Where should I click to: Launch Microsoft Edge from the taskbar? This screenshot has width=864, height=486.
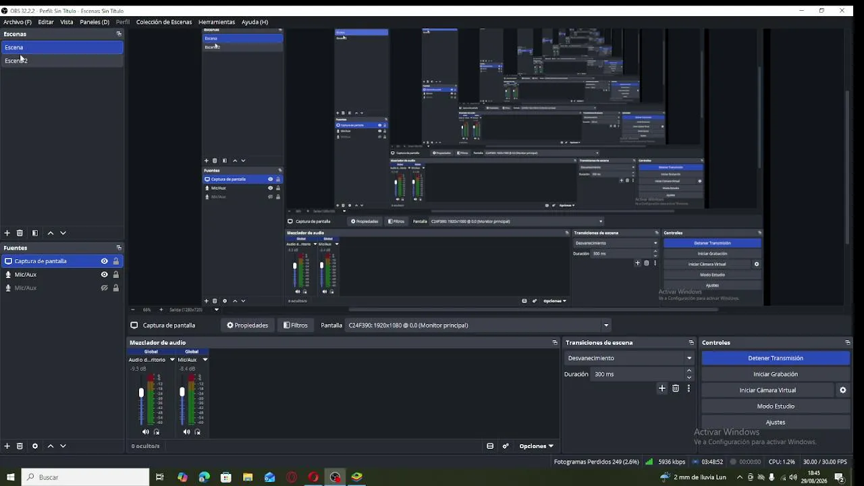pyautogui.click(x=205, y=477)
